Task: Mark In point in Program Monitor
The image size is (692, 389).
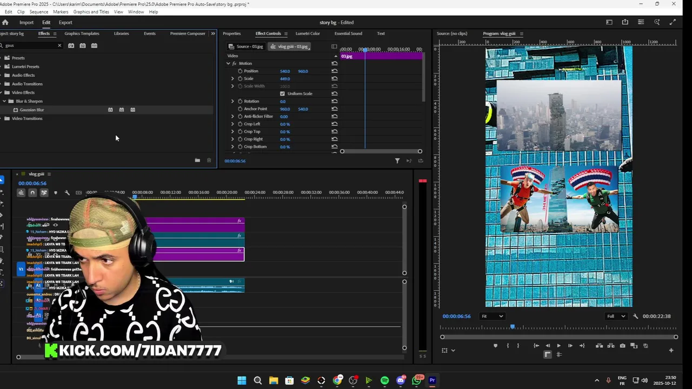Action: click(507, 346)
